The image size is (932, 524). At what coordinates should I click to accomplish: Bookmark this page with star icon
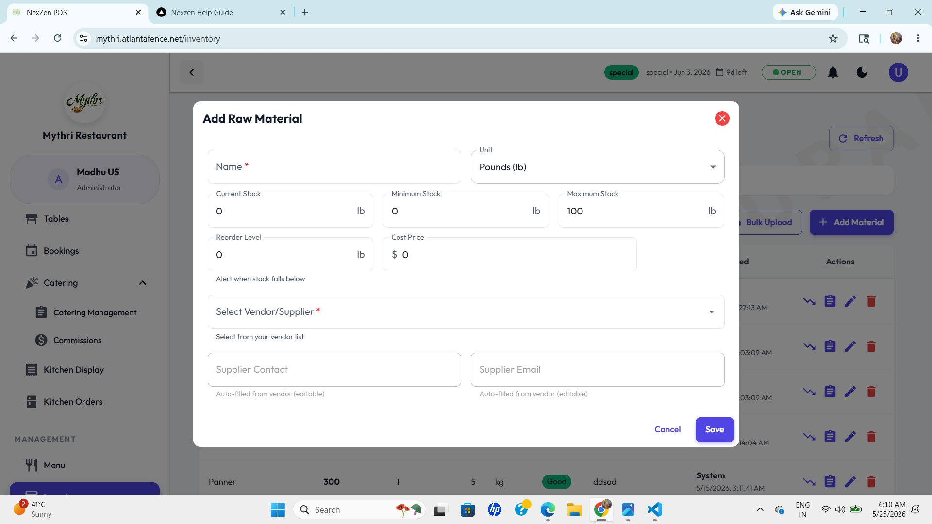tap(833, 38)
